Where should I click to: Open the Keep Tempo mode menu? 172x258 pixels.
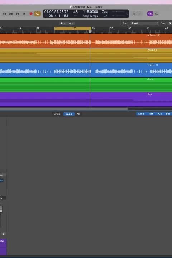[90, 16]
